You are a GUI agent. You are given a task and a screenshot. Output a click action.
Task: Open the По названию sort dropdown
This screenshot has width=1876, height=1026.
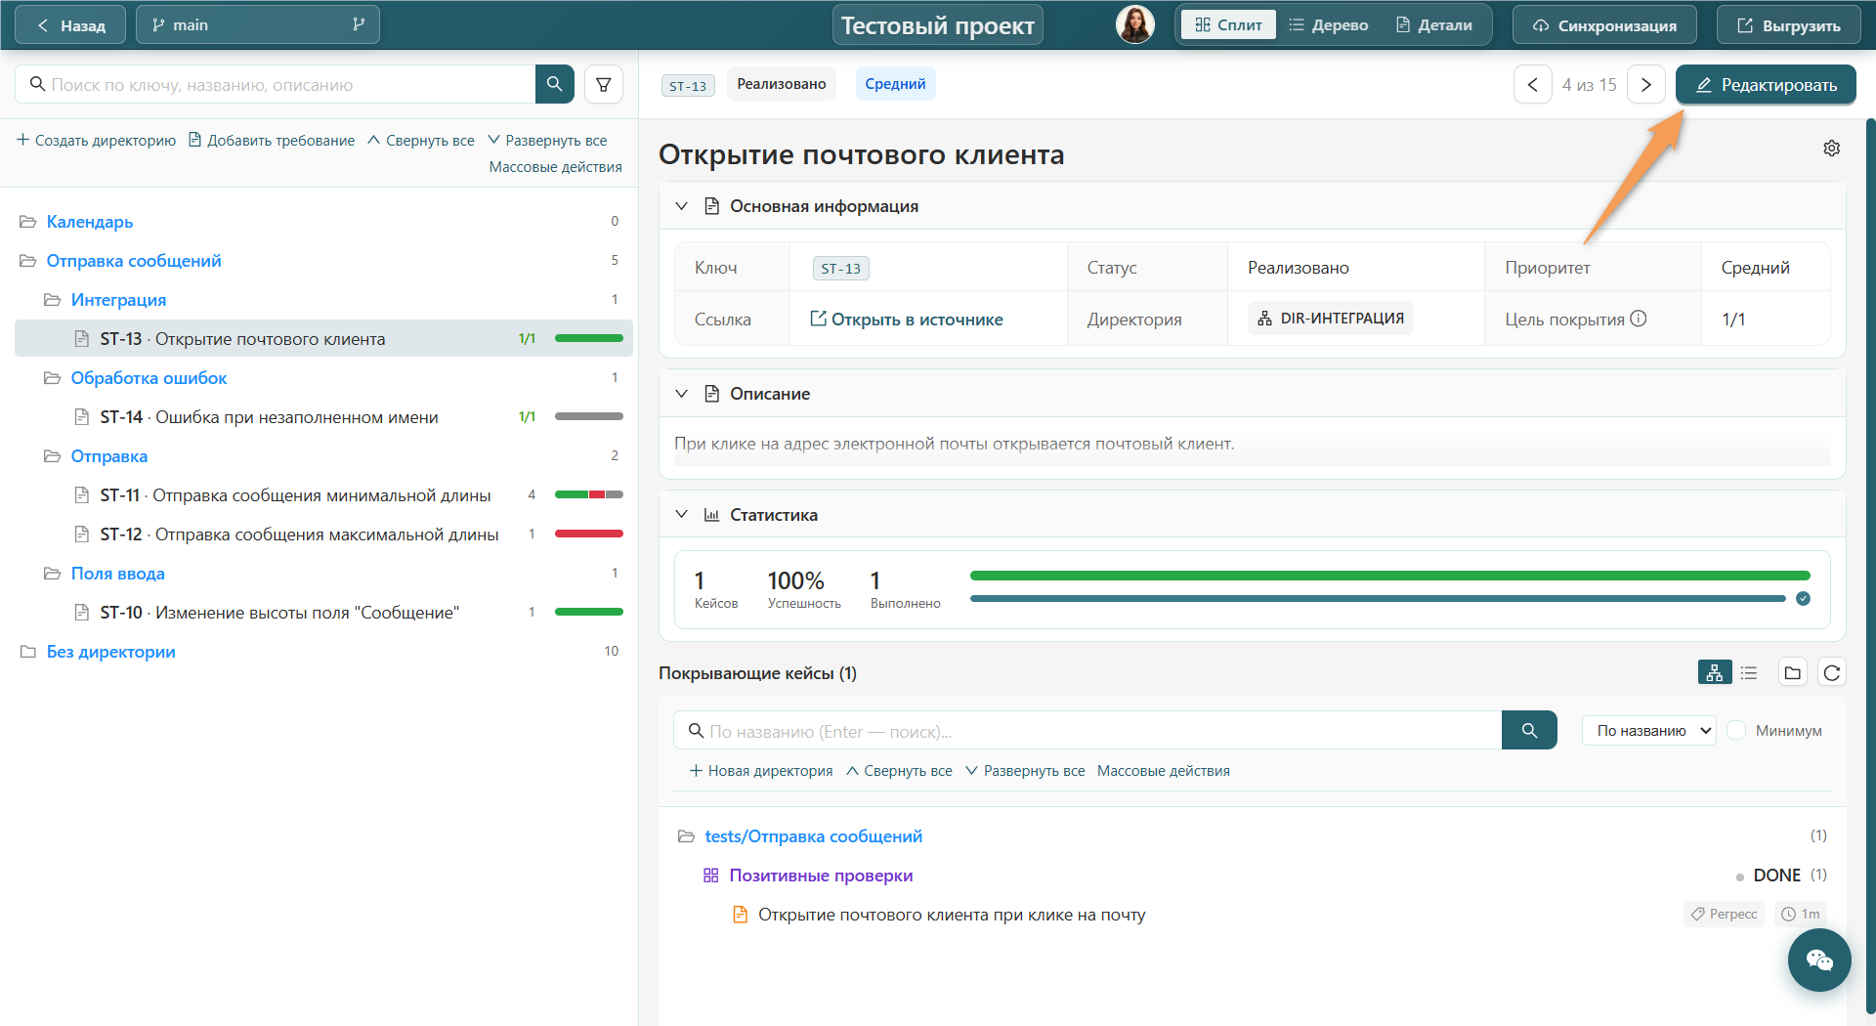[x=1649, y=731]
